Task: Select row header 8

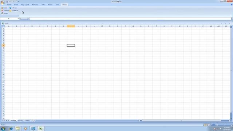Action: (3, 45)
